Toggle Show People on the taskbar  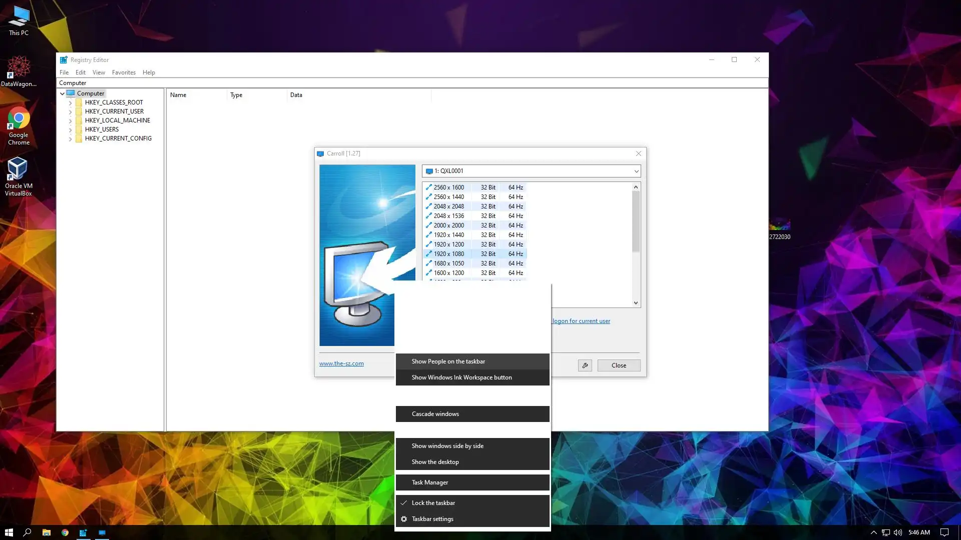pyautogui.click(x=448, y=361)
